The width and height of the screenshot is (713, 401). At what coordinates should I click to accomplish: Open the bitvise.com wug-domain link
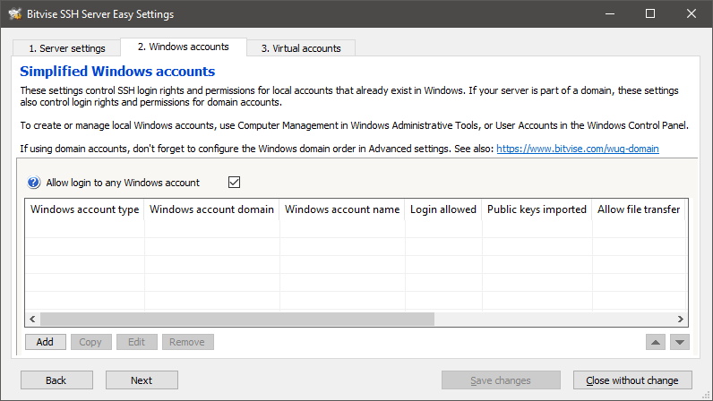[578, 149]
